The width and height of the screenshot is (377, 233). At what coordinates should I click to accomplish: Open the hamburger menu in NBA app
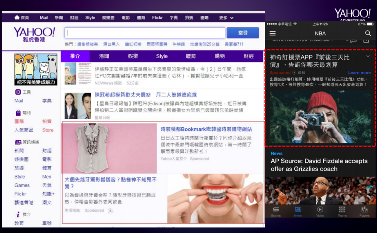(x=272, y=34)
